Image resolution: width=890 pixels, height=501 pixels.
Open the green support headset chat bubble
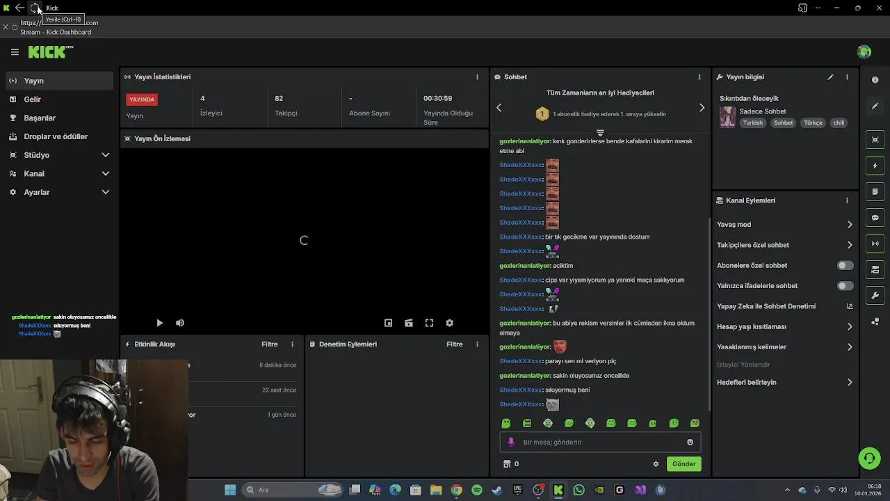[x=869, y=458]
